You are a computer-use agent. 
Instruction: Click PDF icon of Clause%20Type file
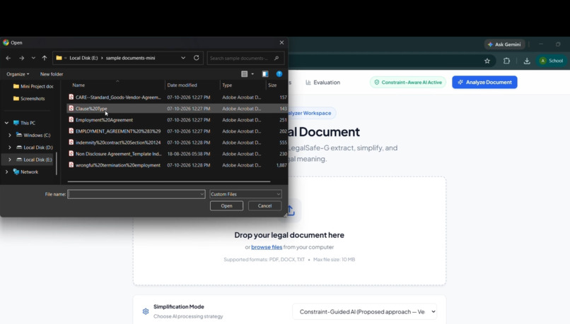pos(71,108)
